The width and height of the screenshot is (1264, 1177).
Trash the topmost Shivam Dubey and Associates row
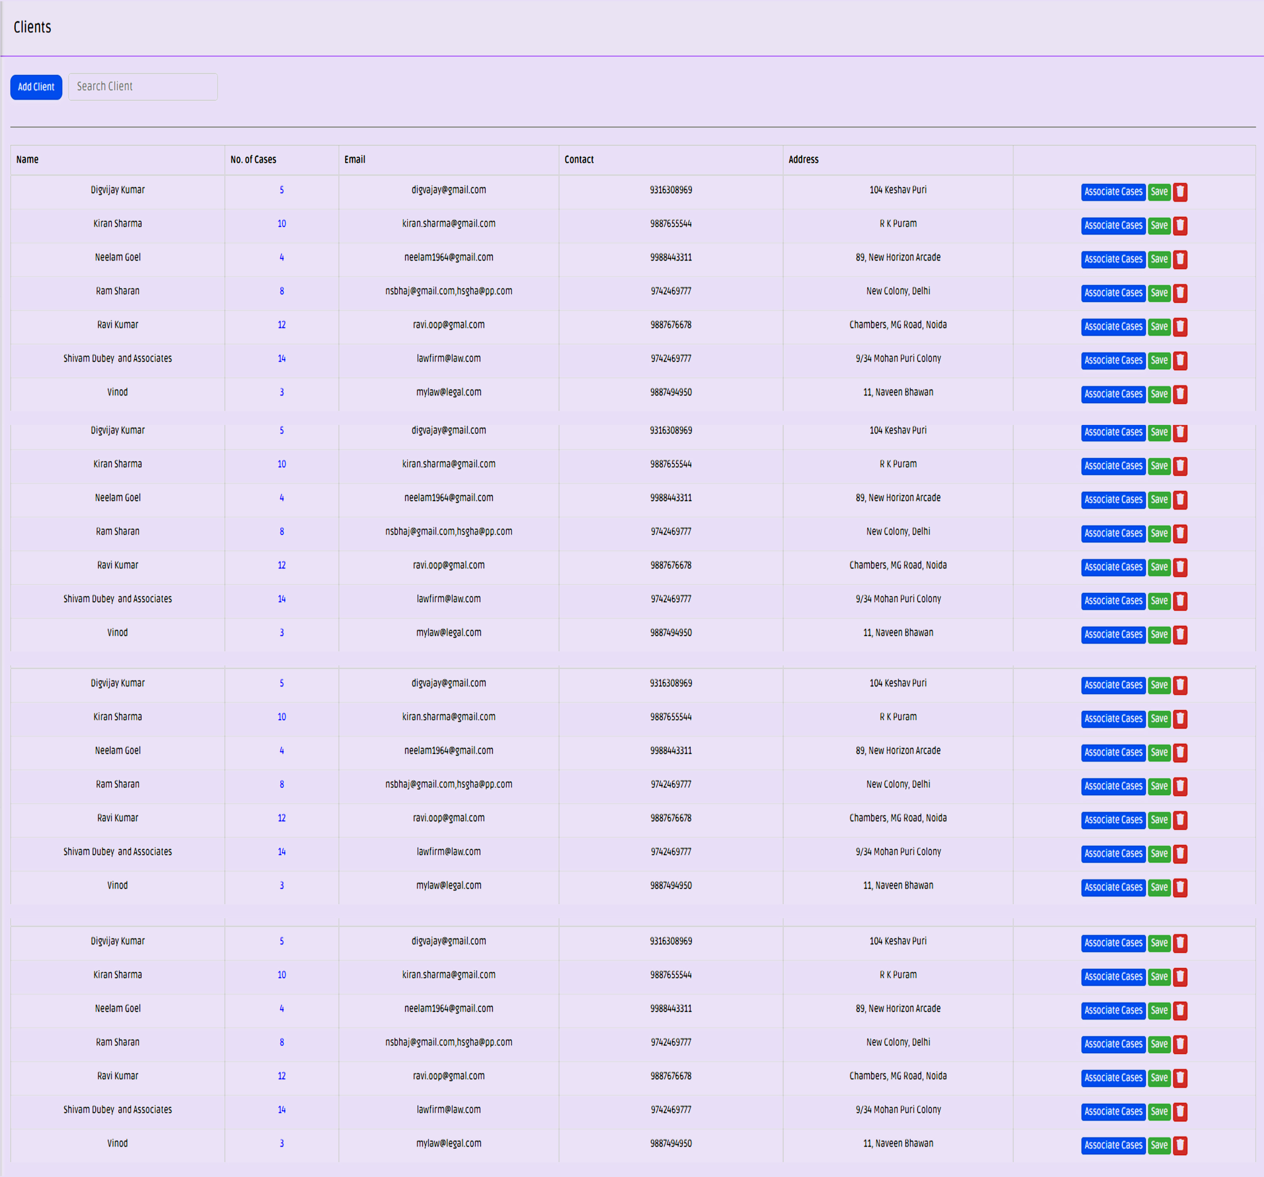1180,360
